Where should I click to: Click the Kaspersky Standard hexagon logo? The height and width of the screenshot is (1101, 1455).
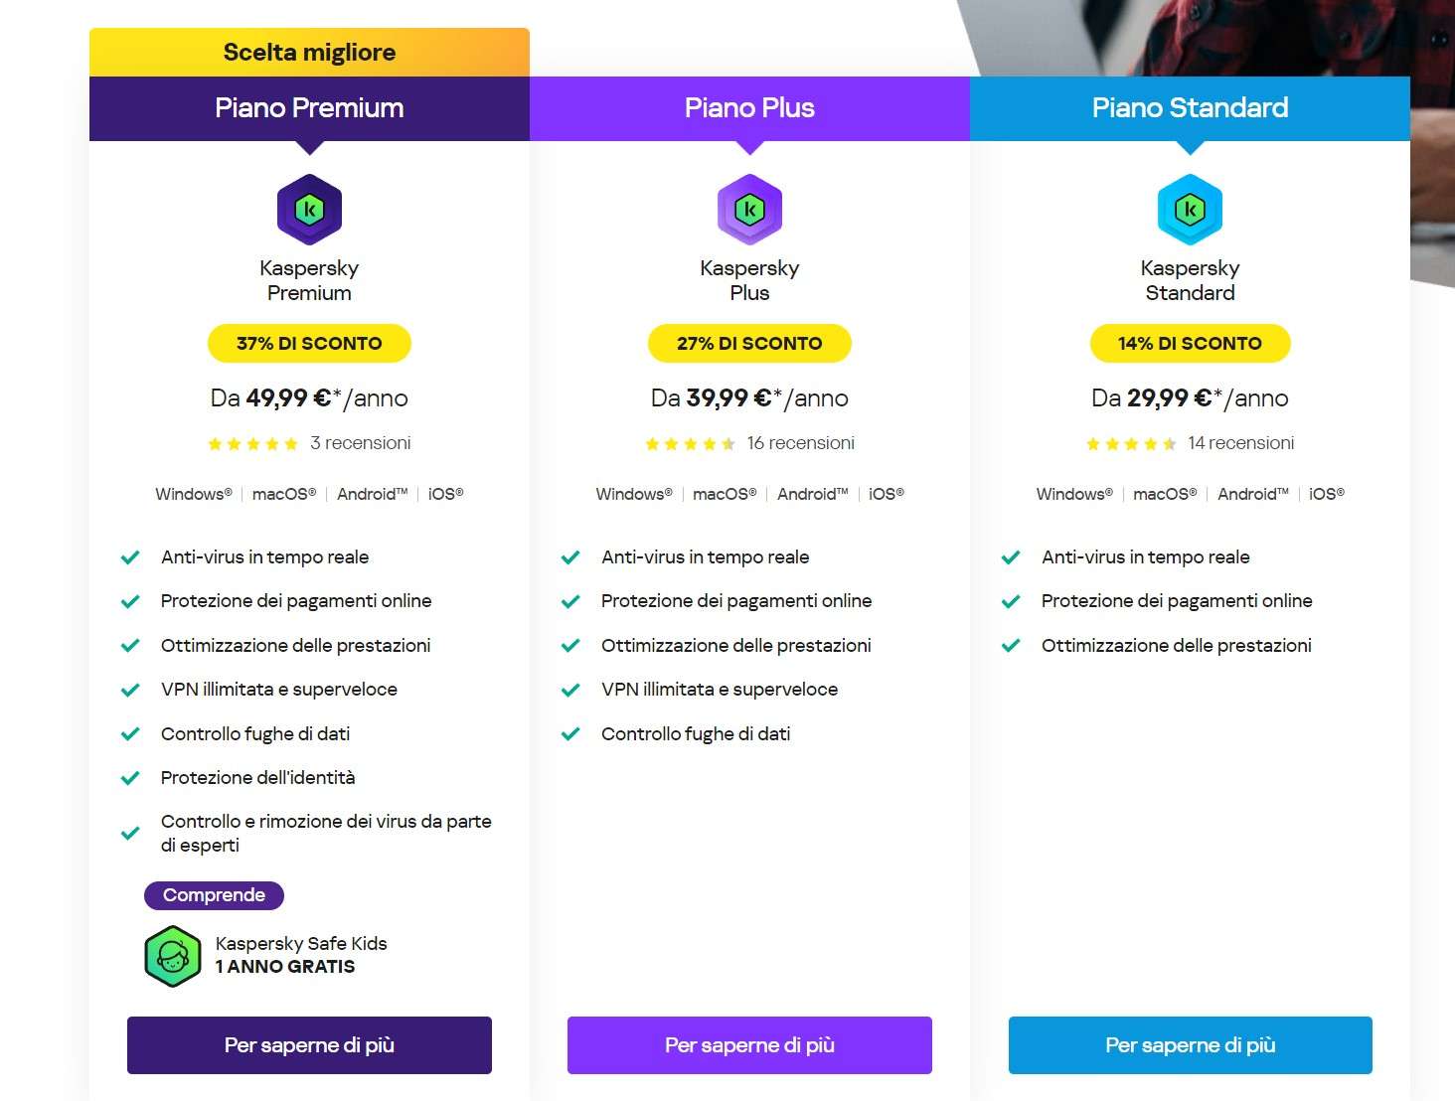point(1190,210)
